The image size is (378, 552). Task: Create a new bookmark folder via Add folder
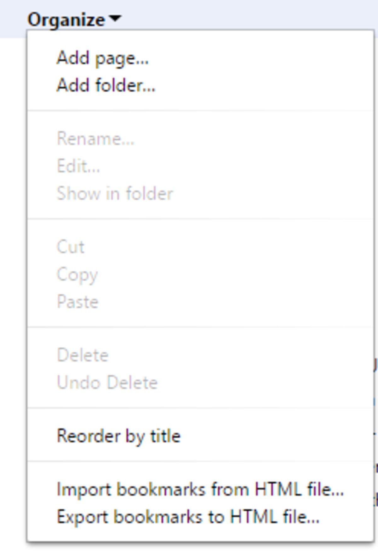point(106,85)
